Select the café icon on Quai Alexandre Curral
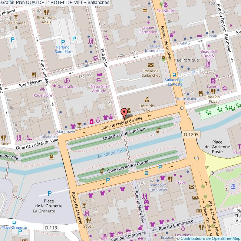This screenshot has height=241, width=241. [102, 171]
